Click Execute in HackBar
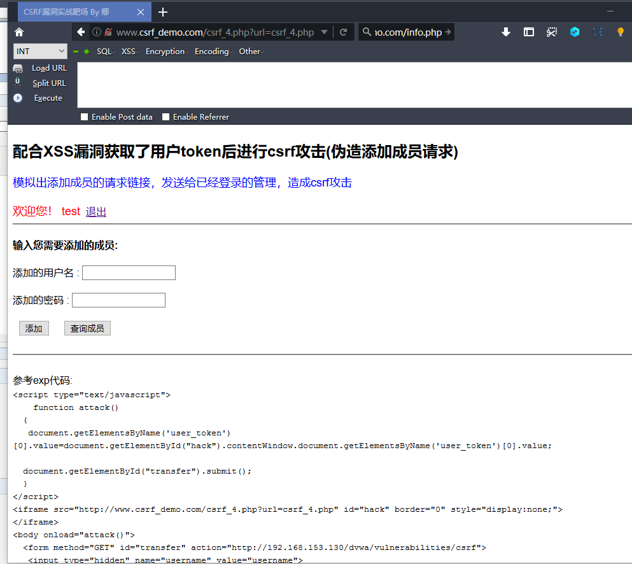632x564 pixels. (x=48, y=98)
